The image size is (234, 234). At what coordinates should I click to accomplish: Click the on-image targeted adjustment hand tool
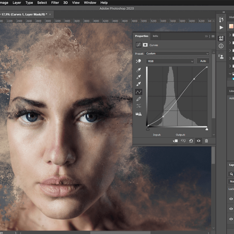coord(139,61)
